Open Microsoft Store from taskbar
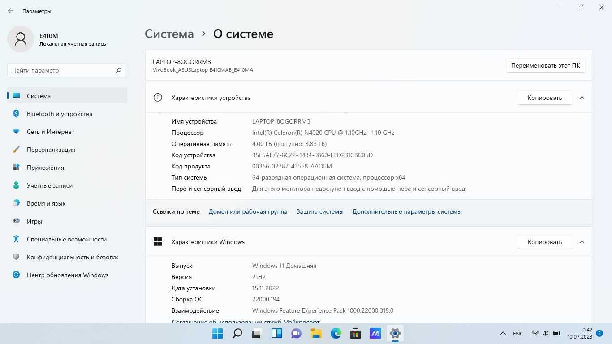This screenshot has height=344, width=612. click(355, 333)
